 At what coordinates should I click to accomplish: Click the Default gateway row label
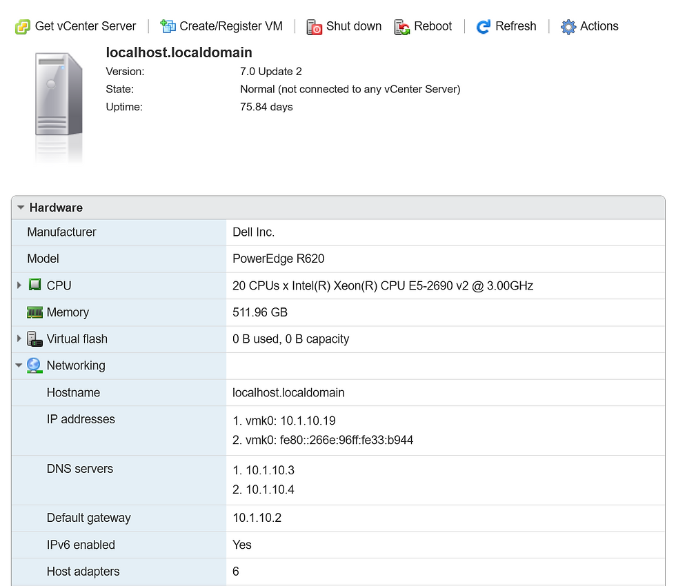pyautogui.click(x=88, y=518)
